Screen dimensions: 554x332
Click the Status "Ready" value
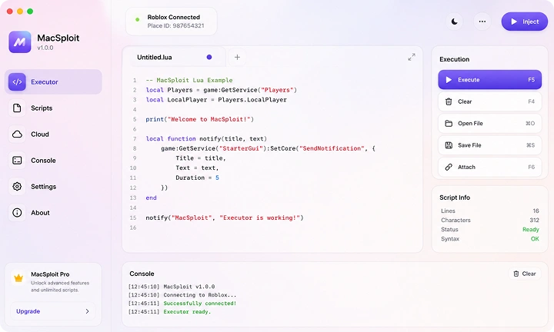pyautogui.click(x=531, y=229)
